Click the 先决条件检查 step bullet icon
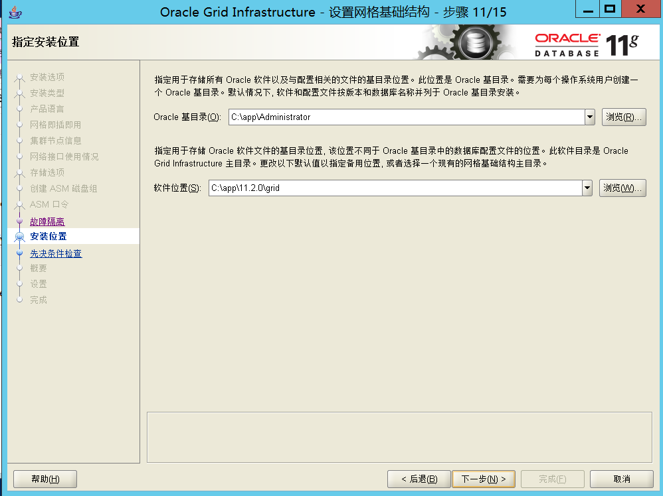Viewport: 663px width, 496px height. click(19, 253)
